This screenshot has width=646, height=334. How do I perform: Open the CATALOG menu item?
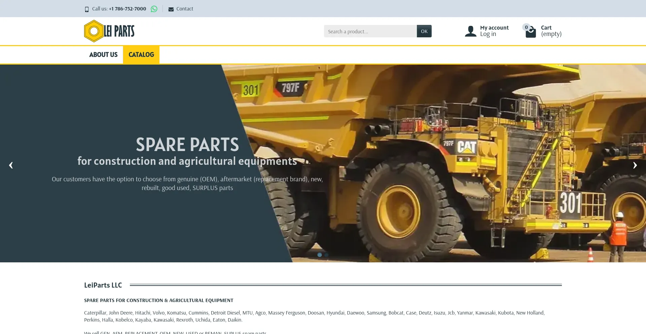point(141,55)
